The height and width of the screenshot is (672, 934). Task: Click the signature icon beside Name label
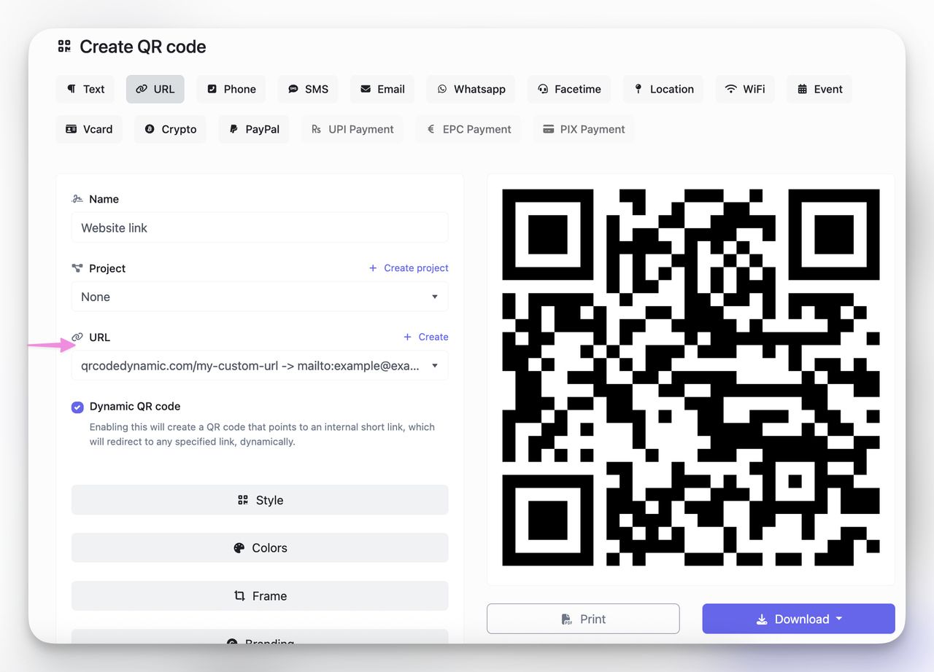coord(77,199)
